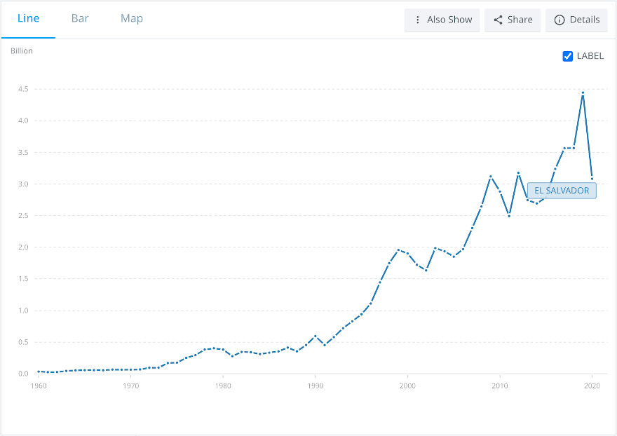Click the 1999 peak data point

(398, 250)
